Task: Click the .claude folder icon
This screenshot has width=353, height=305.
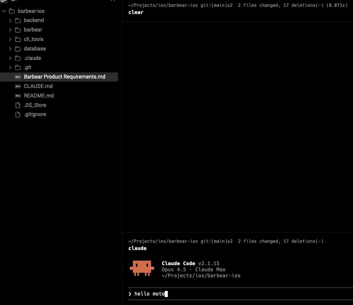Action: [18, 58]
